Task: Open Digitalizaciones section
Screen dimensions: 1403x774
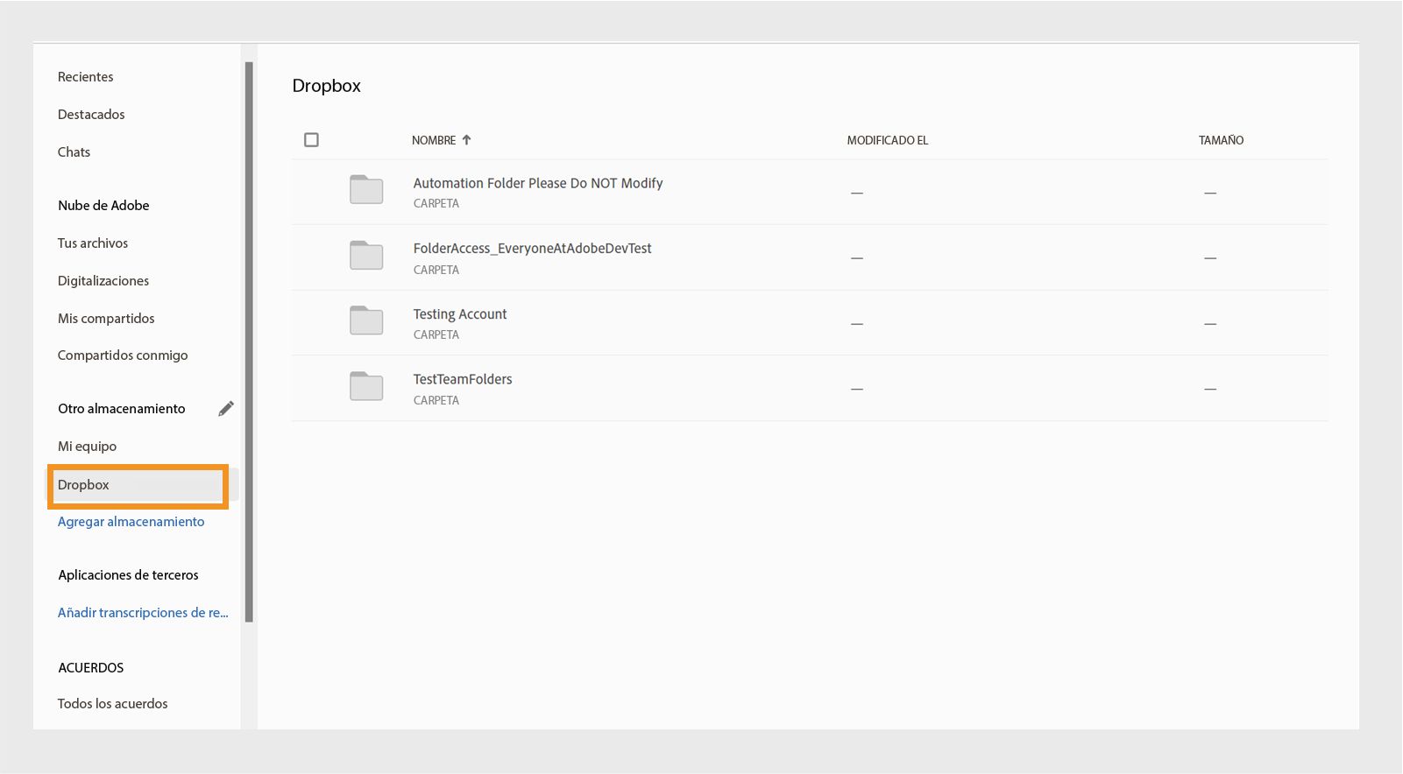Action: click(x=103, y=281)
